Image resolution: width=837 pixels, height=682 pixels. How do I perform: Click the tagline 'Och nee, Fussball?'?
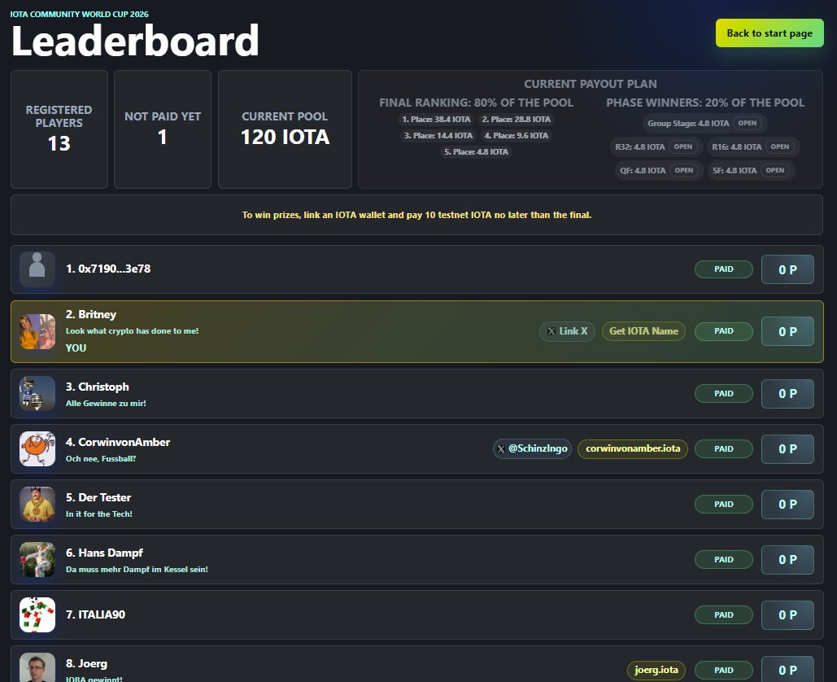pyautogui.click(x=101, y=459)
